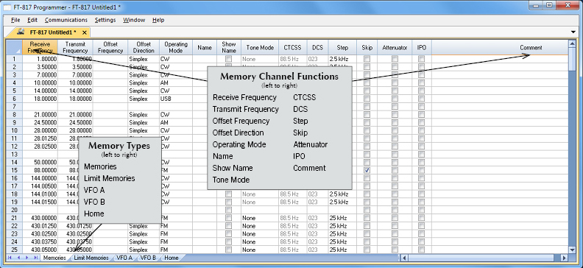Click the Operating Mode column header
Screen dimensions: 583x268
(175, 48)
